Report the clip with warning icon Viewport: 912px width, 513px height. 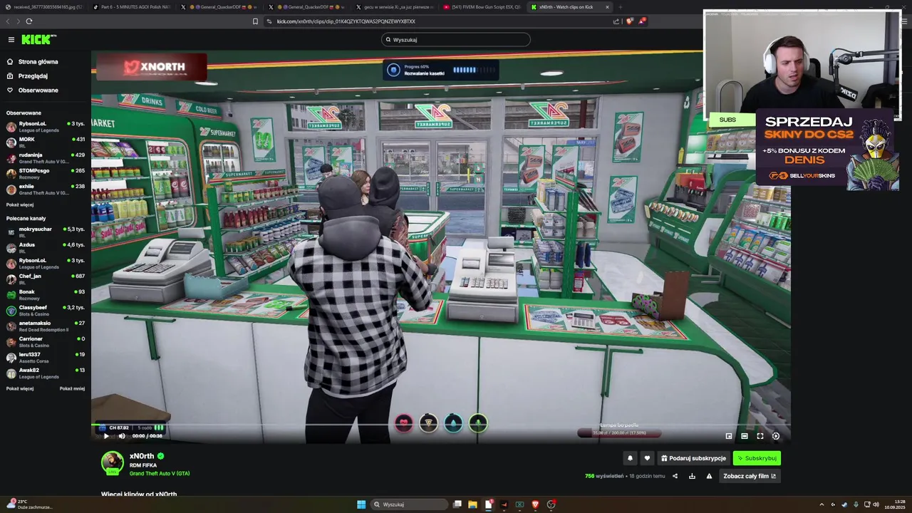click(x=709, y=476)
